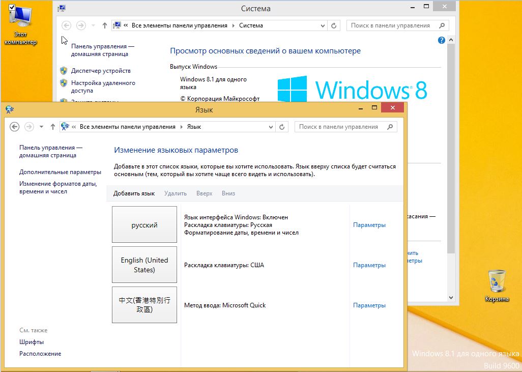Refresh the Язык window address bar
The height and width of the screenshot is (372, 522).
tap(282, 127)
